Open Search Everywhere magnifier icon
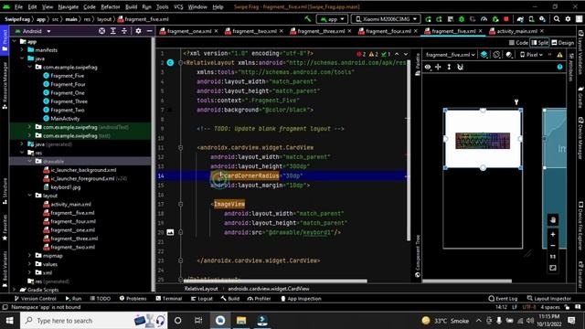The image size is (585, 329). [557, 19]
